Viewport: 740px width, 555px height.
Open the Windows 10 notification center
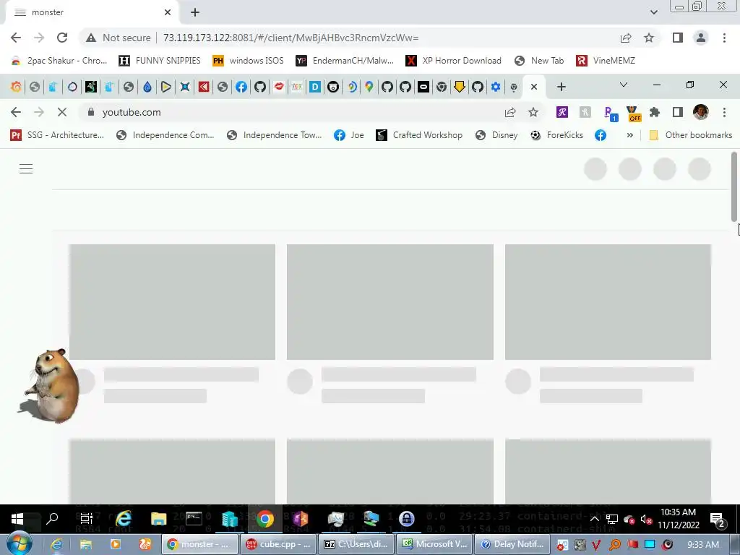coord(718,520)
